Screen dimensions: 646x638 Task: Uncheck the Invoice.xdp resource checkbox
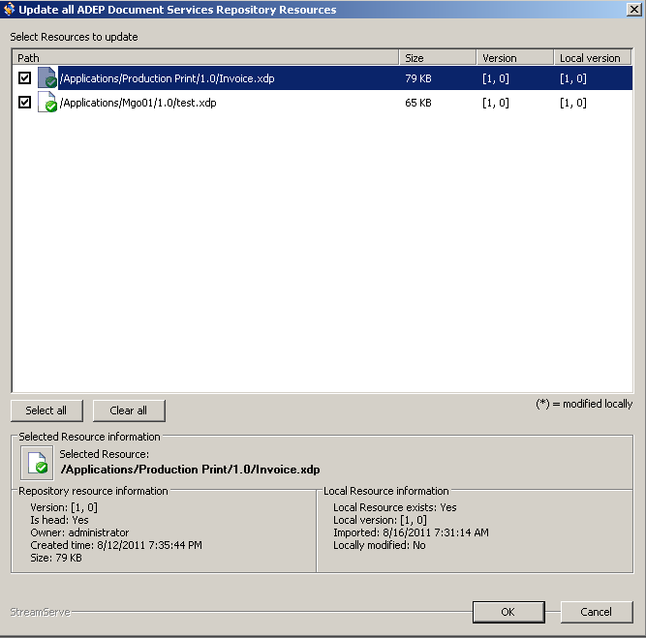24,78
